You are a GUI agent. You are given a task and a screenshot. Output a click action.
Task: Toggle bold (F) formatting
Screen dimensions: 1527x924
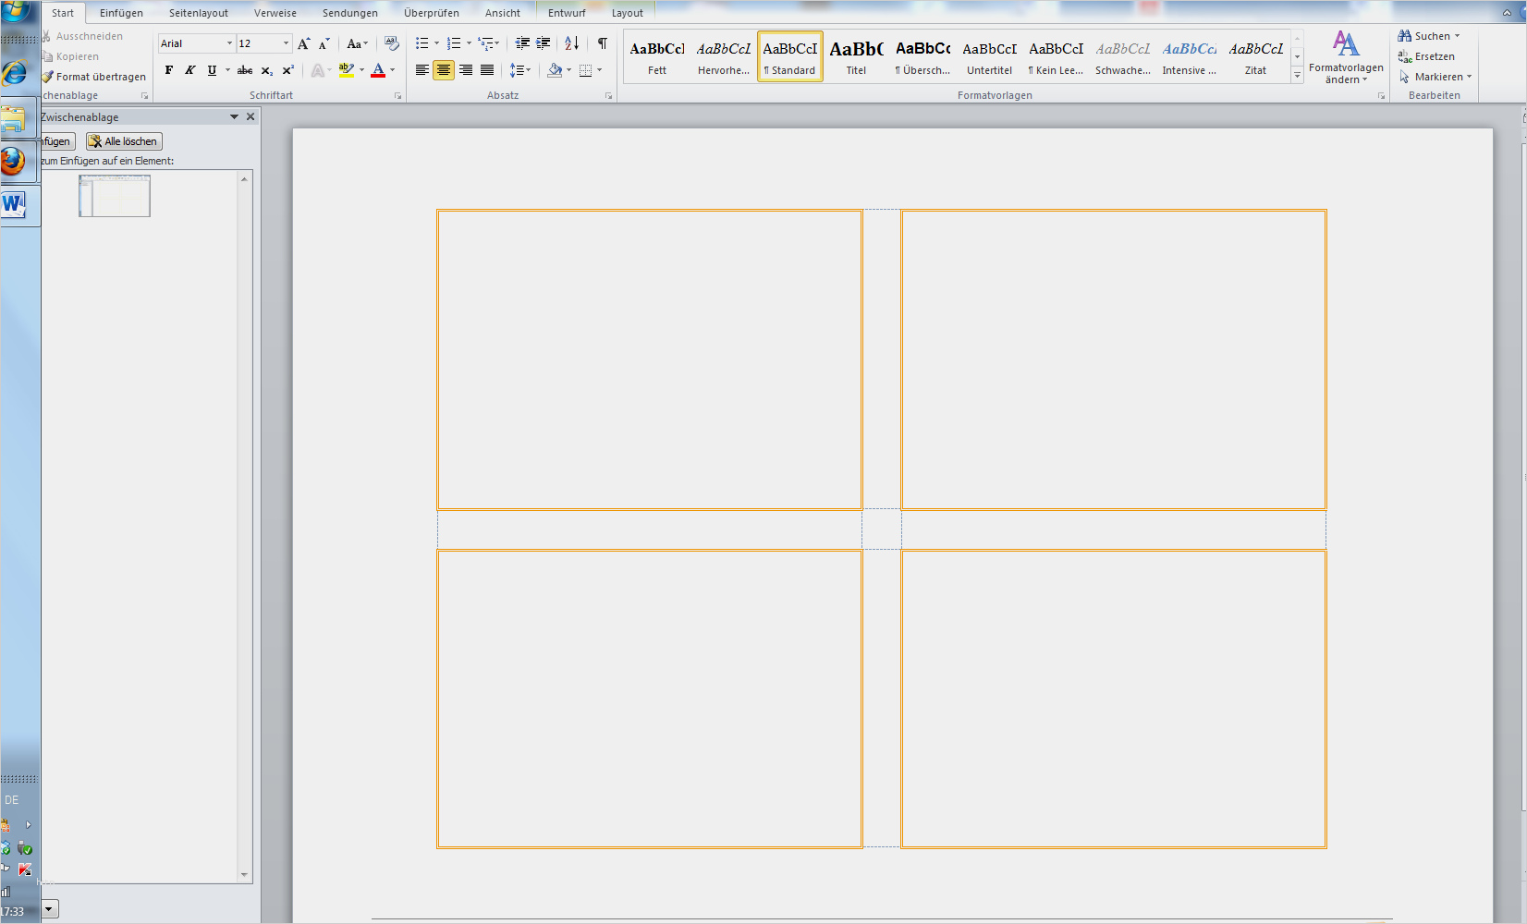coord(169,70)
